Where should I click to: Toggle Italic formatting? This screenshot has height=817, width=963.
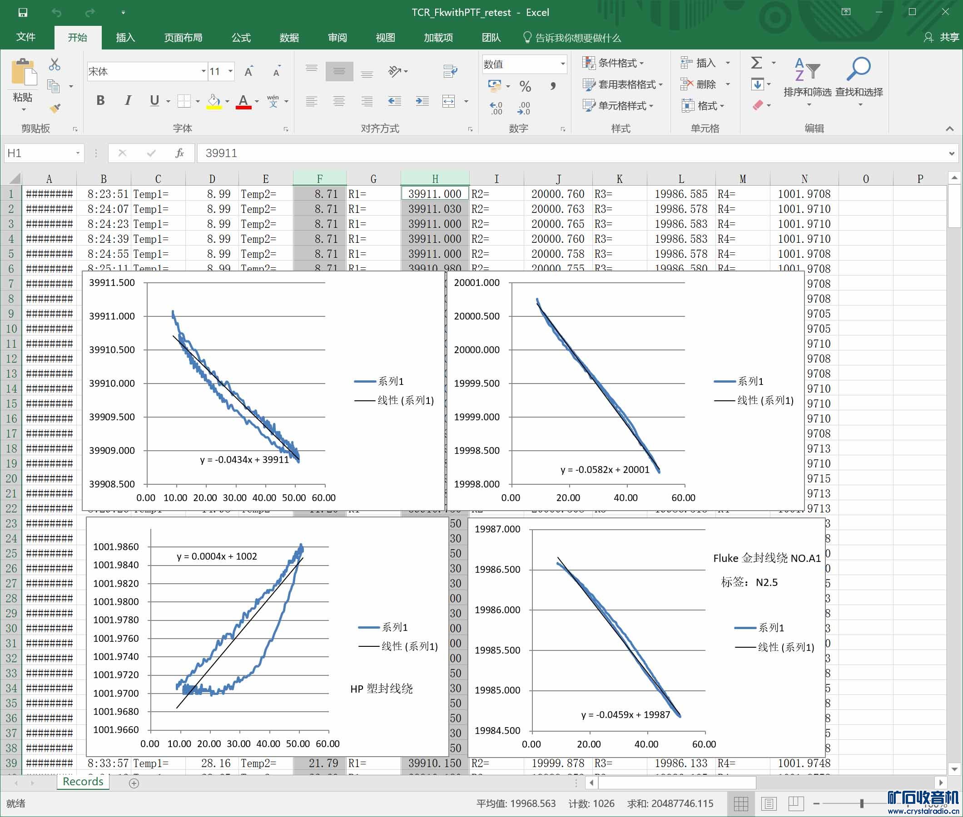[128, 100]
